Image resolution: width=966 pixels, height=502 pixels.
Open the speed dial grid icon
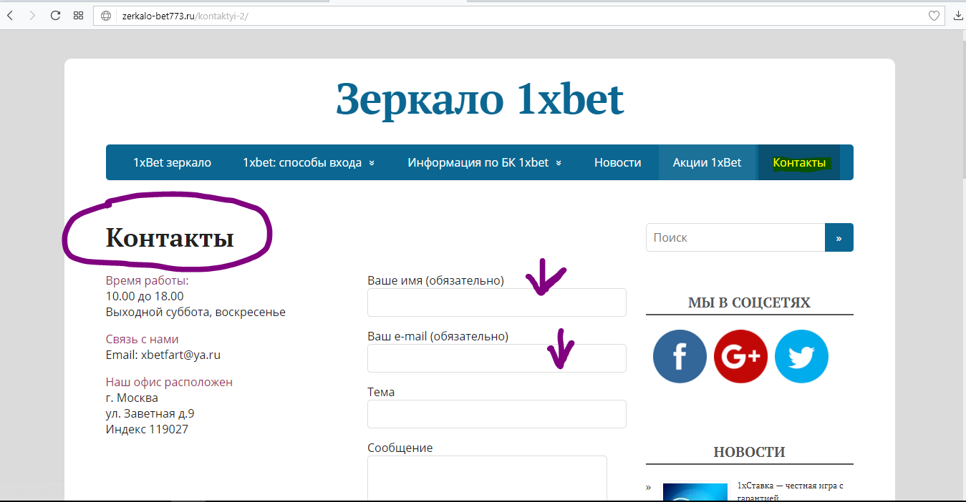78,15
